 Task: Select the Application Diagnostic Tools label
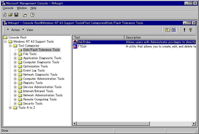[x=42, y=58]
